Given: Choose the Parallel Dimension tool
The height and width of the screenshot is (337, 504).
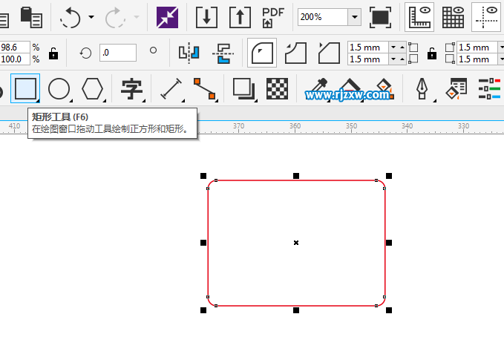Looking at the screenshot, I should coord(171,89).
